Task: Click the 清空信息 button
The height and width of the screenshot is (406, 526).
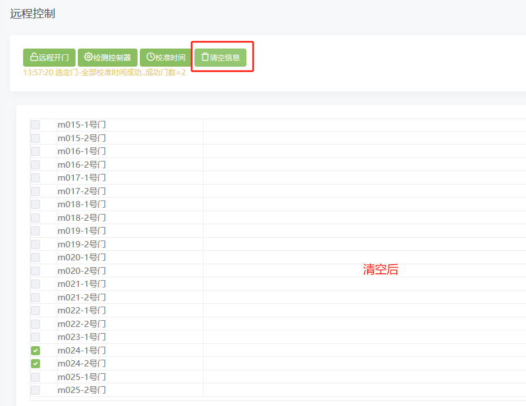Action: click(x=220, y=58)
